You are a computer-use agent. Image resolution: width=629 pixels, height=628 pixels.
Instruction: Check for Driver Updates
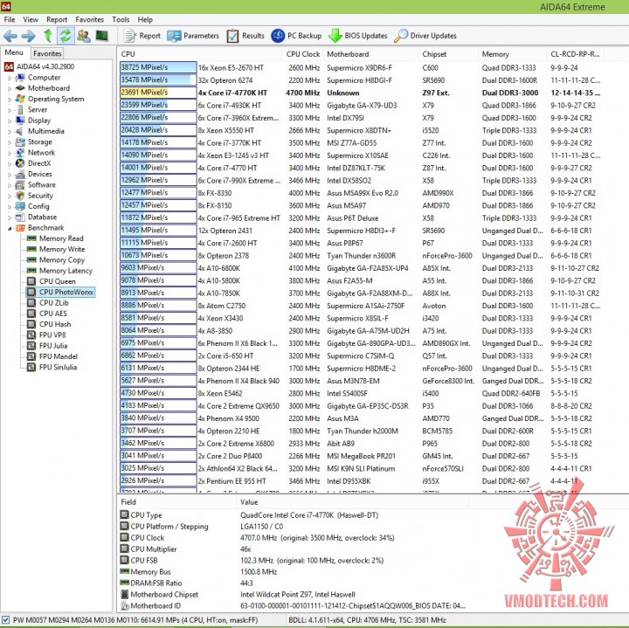[x=425, y=36]
